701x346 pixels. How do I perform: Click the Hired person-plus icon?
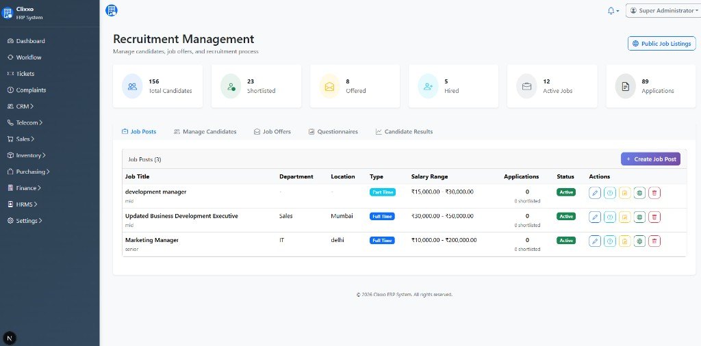pyautogui.click(x=428, y=86)
